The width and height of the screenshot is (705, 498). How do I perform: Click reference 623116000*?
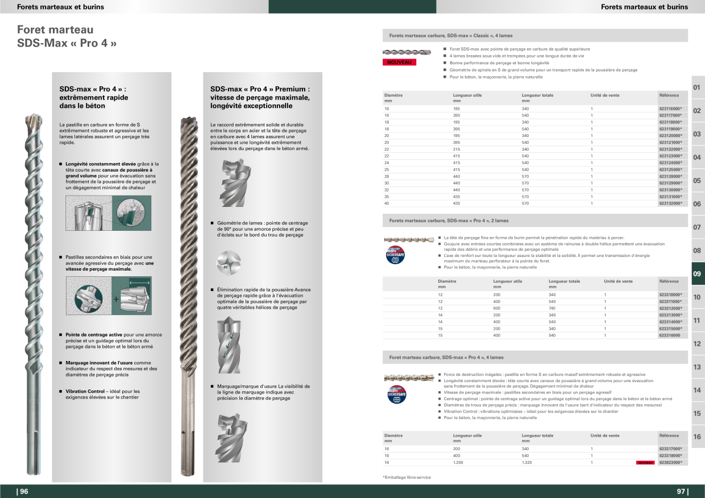pyautogui.click(x=670, y=109)
